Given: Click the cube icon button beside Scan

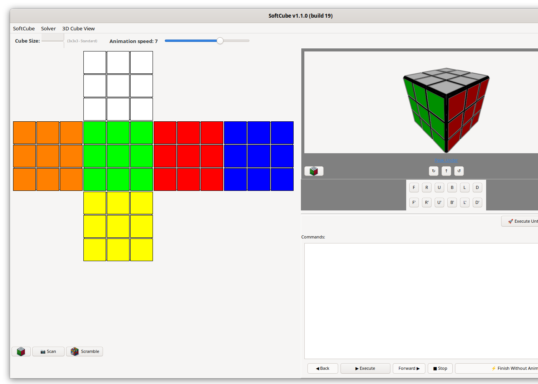Looking at the screenshot, I should pyautogui.click(x=21, y=351).
